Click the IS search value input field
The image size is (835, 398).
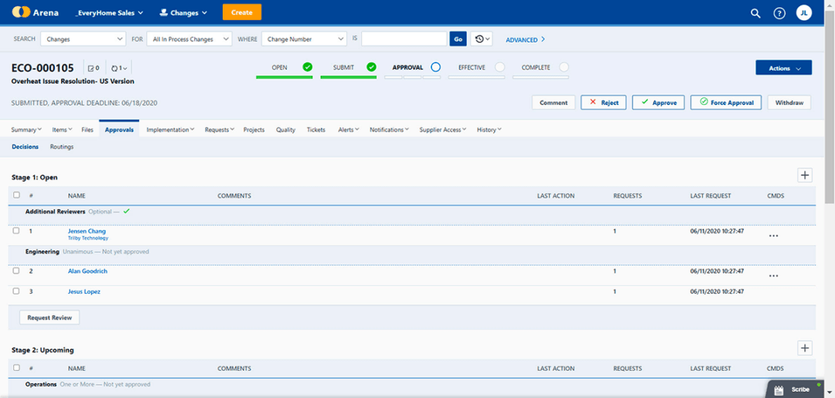(x=404, y=39)
